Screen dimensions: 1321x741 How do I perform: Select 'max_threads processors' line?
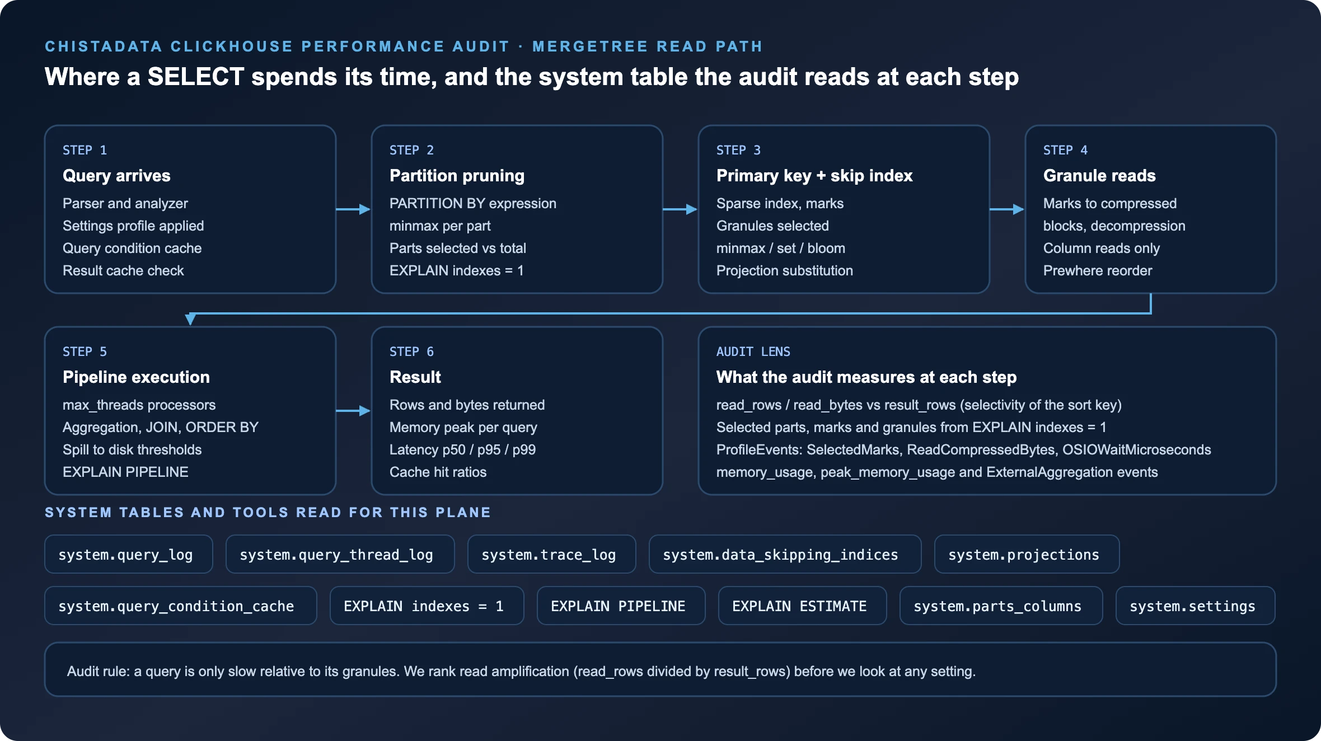click(x=139, y=405)
